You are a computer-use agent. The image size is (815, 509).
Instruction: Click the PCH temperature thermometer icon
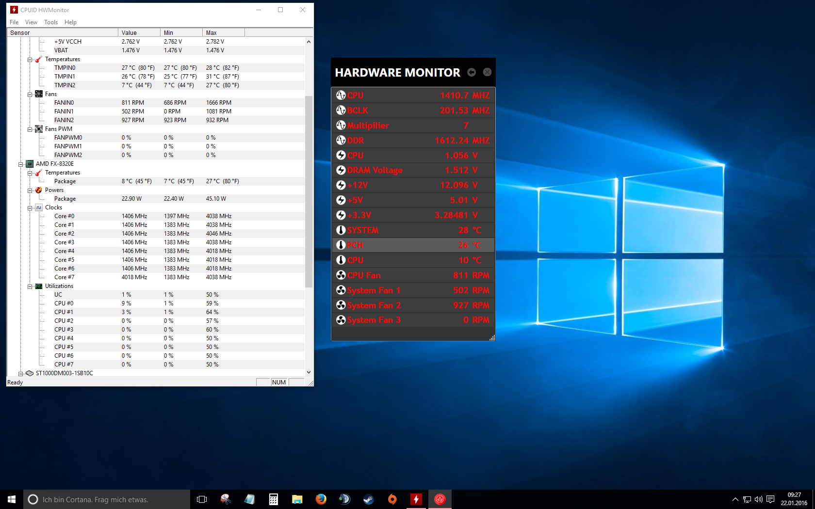[x=341, y=245]
